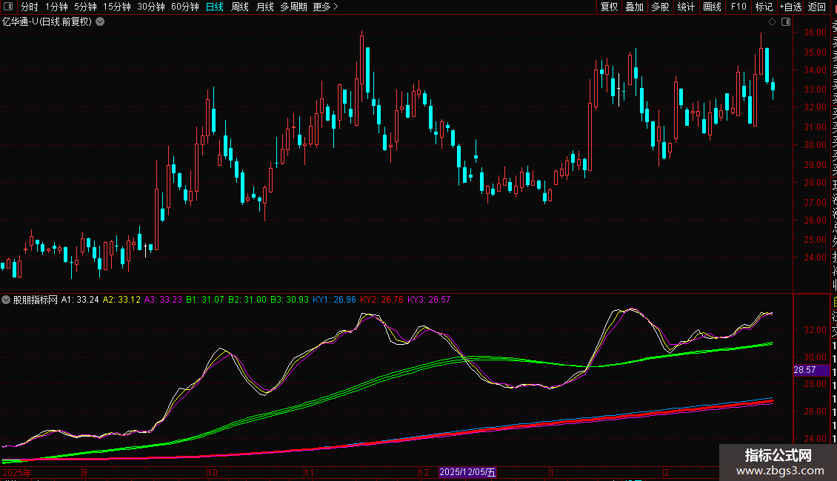Open the 统计 statistics tool
The height and width of the screenshot is (481, 837).
point(686,7)
